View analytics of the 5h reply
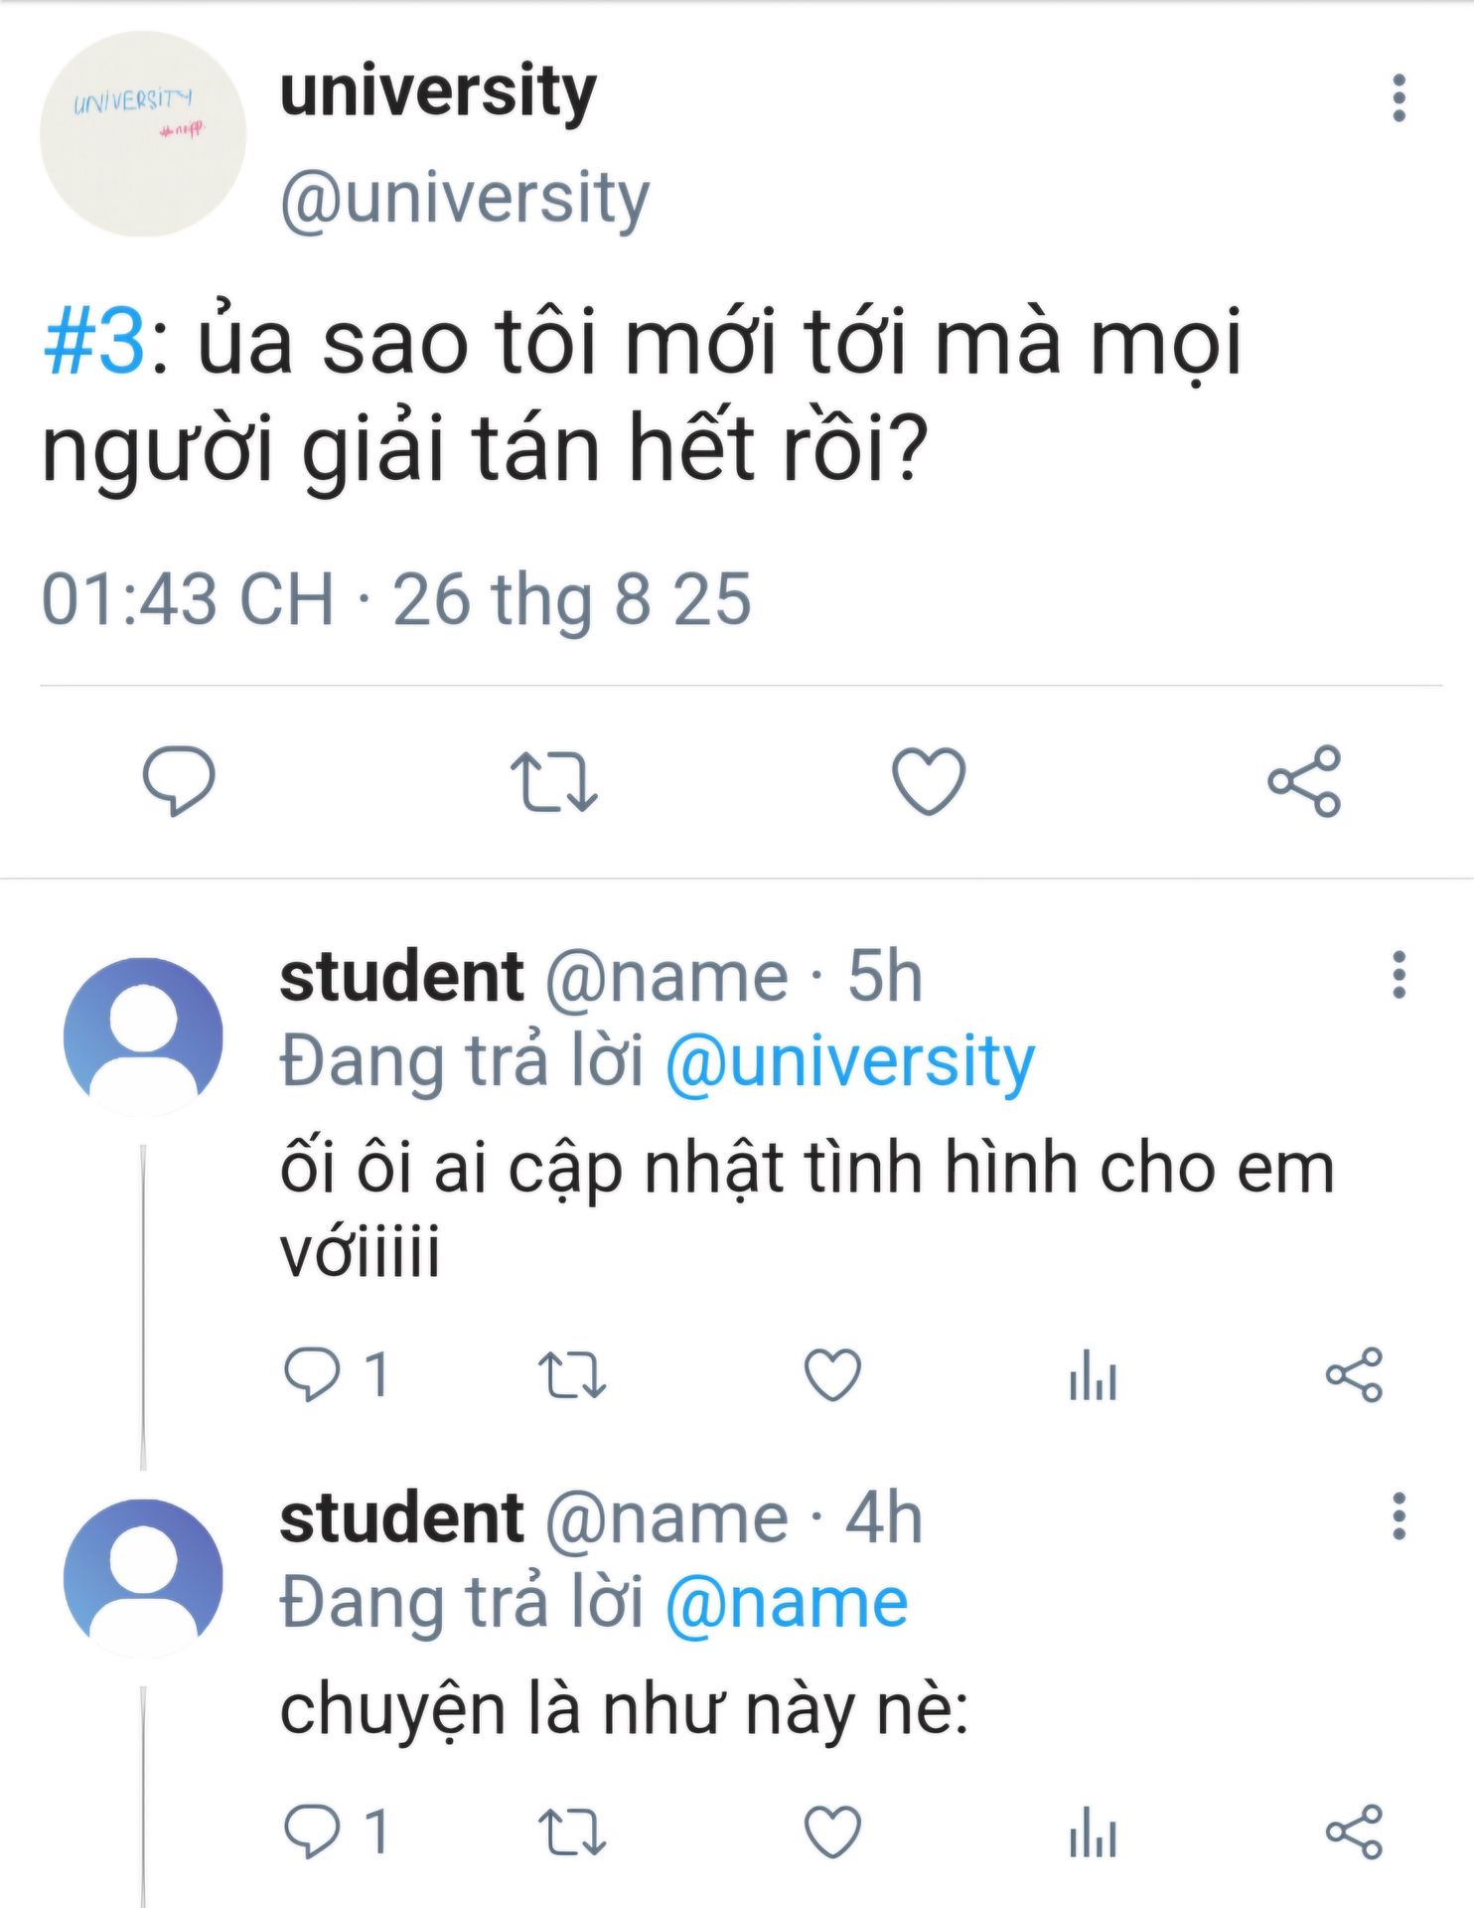This screenshot has height=1908, width=1474. pyautogui.click(x=1093, y=1374)
